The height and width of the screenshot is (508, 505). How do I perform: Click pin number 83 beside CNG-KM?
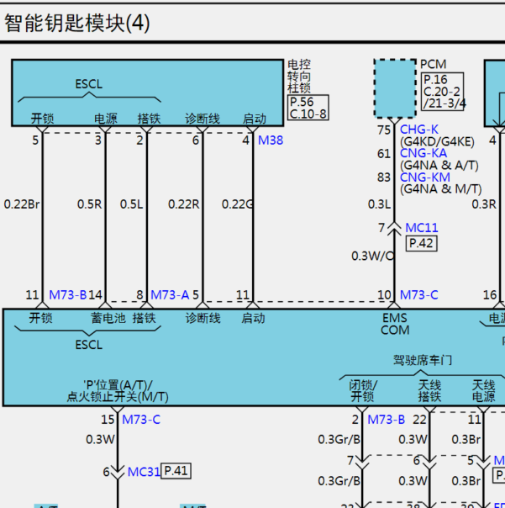pos(384,177)
